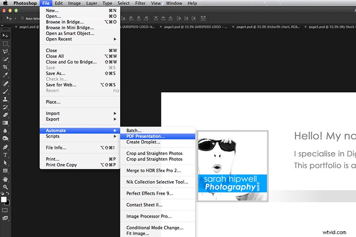Toggle the Auto-Select checkbox
This screenshot has width=356, height=237.
[x=23, y=18]
